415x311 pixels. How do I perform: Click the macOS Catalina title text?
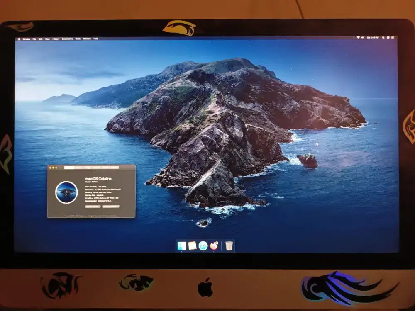click(98, 179)
